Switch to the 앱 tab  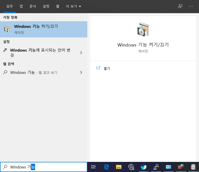(x=21, y=6)
